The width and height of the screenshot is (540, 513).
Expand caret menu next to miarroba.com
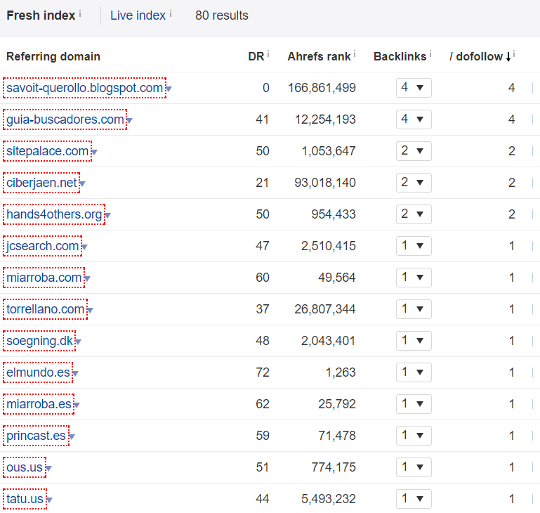(x=88, y=278)
